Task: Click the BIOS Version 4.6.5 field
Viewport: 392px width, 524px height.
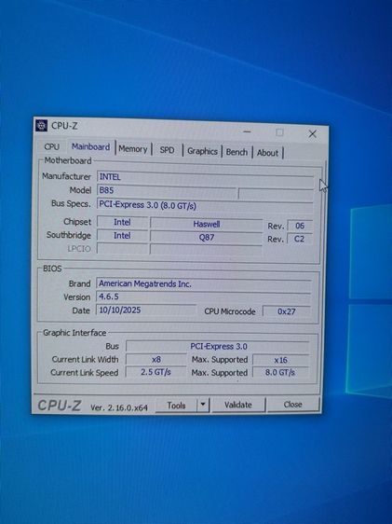Action: pyautogui.click(x=204, y=296)
